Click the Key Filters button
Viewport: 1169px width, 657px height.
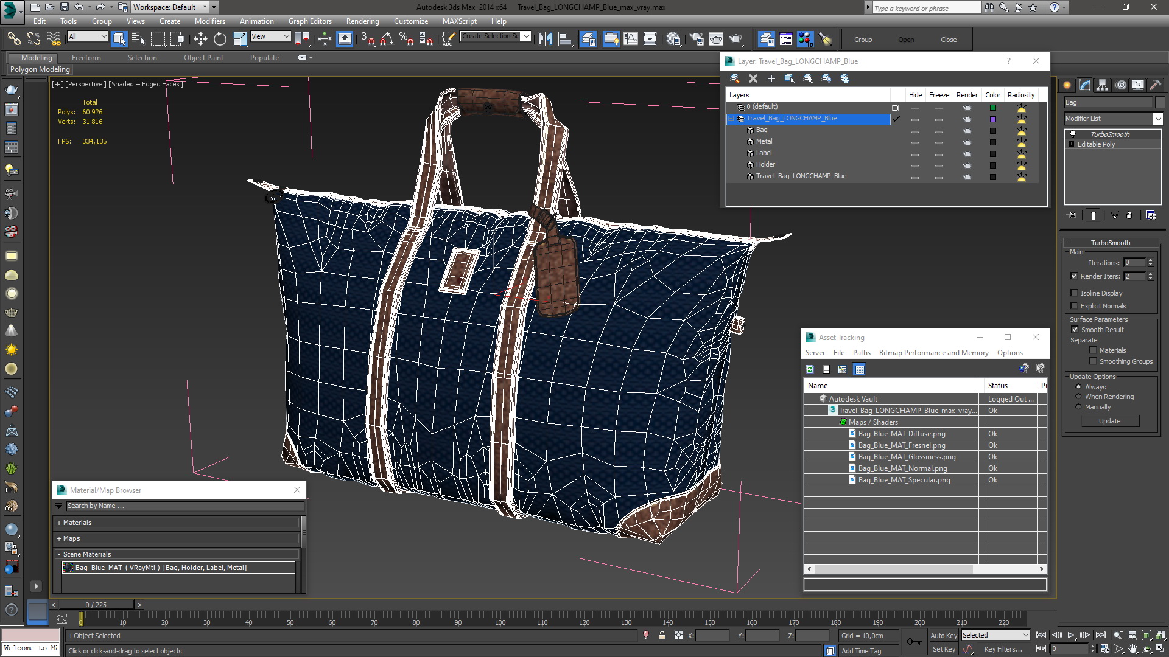click(1003, 649)
